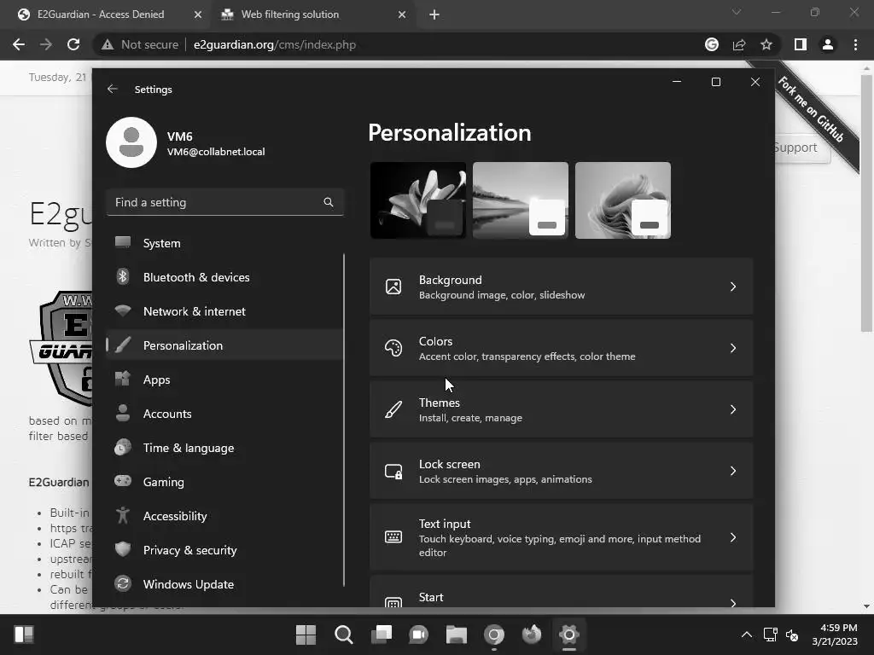This screenshot has width=874, height=655.
Task: Open Lock screen settings row
Action: point(562,471)
